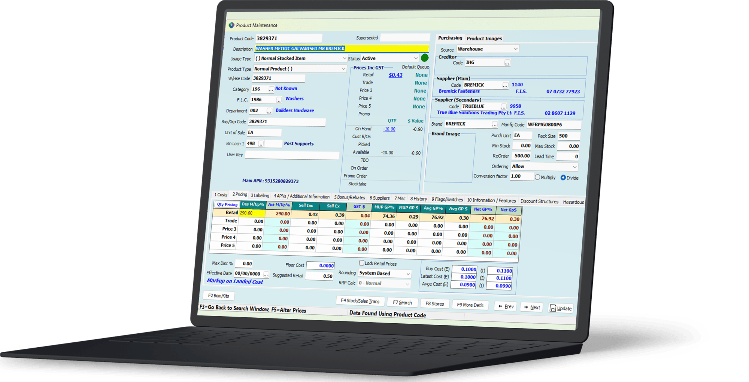Click into the Buy Cost (E) field
749x382 pixels.
click(464, 269)
